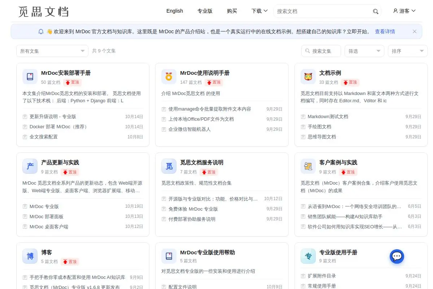The image size is (433, 289).
Task: Open the 排序 sort dropdown
Action: click(x=408, y=51)
